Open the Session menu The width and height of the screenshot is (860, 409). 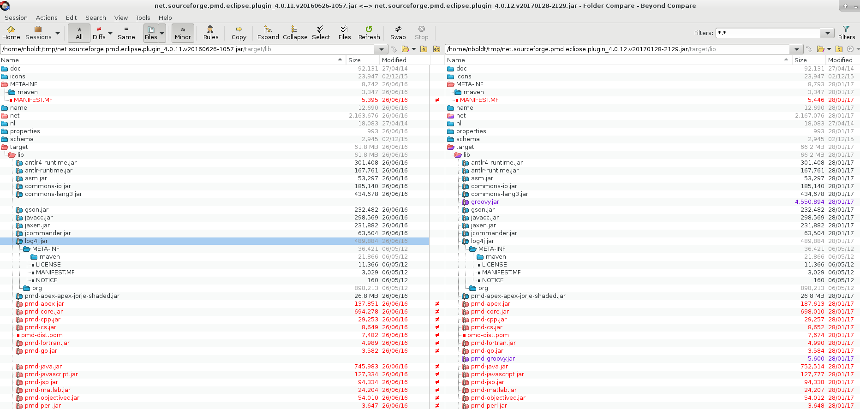click(x=16, y=18)
